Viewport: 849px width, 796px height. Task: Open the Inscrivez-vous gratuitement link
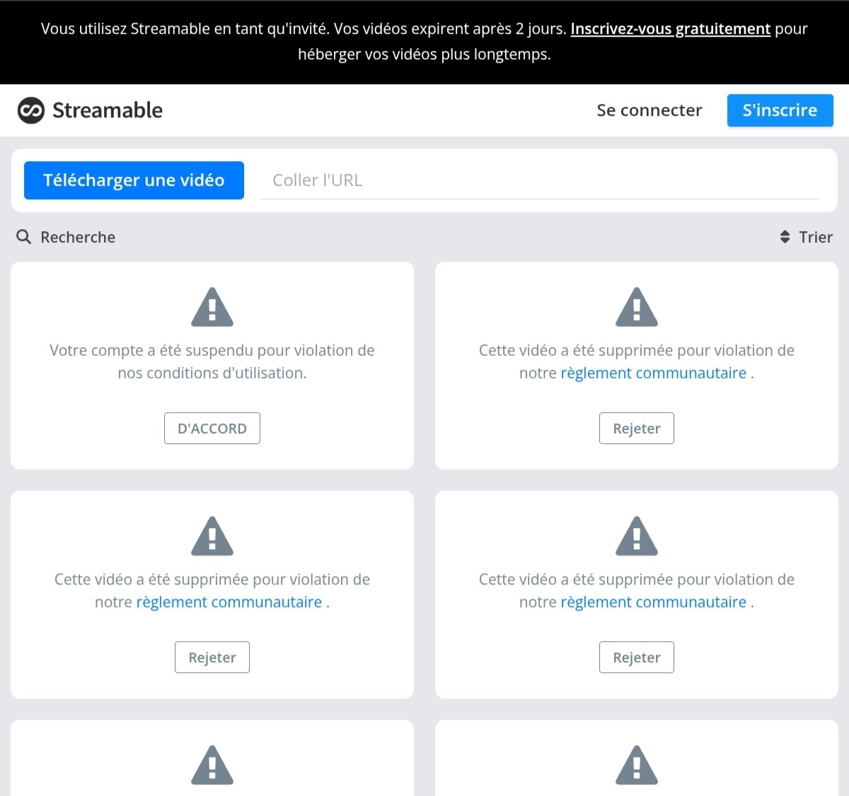[x=670, y=29]
